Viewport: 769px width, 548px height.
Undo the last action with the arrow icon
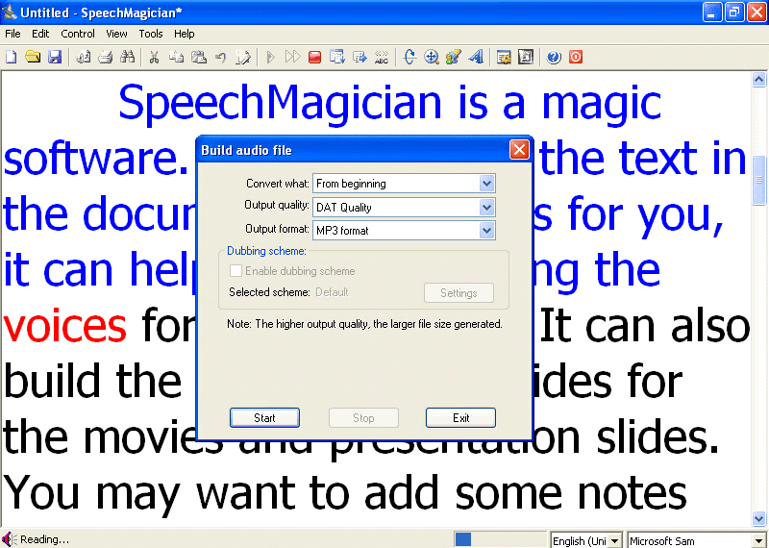(221, 57)
